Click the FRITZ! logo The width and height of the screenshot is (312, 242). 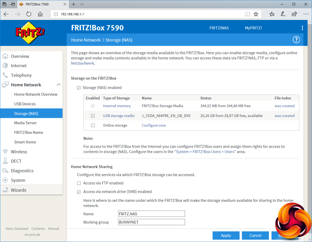click(x=30, y=32)
